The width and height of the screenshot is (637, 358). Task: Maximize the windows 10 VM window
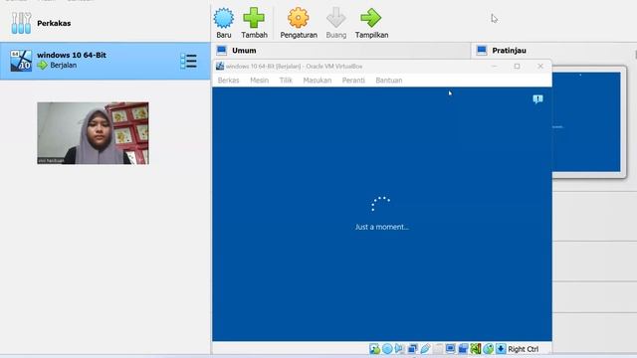point(517,67)
